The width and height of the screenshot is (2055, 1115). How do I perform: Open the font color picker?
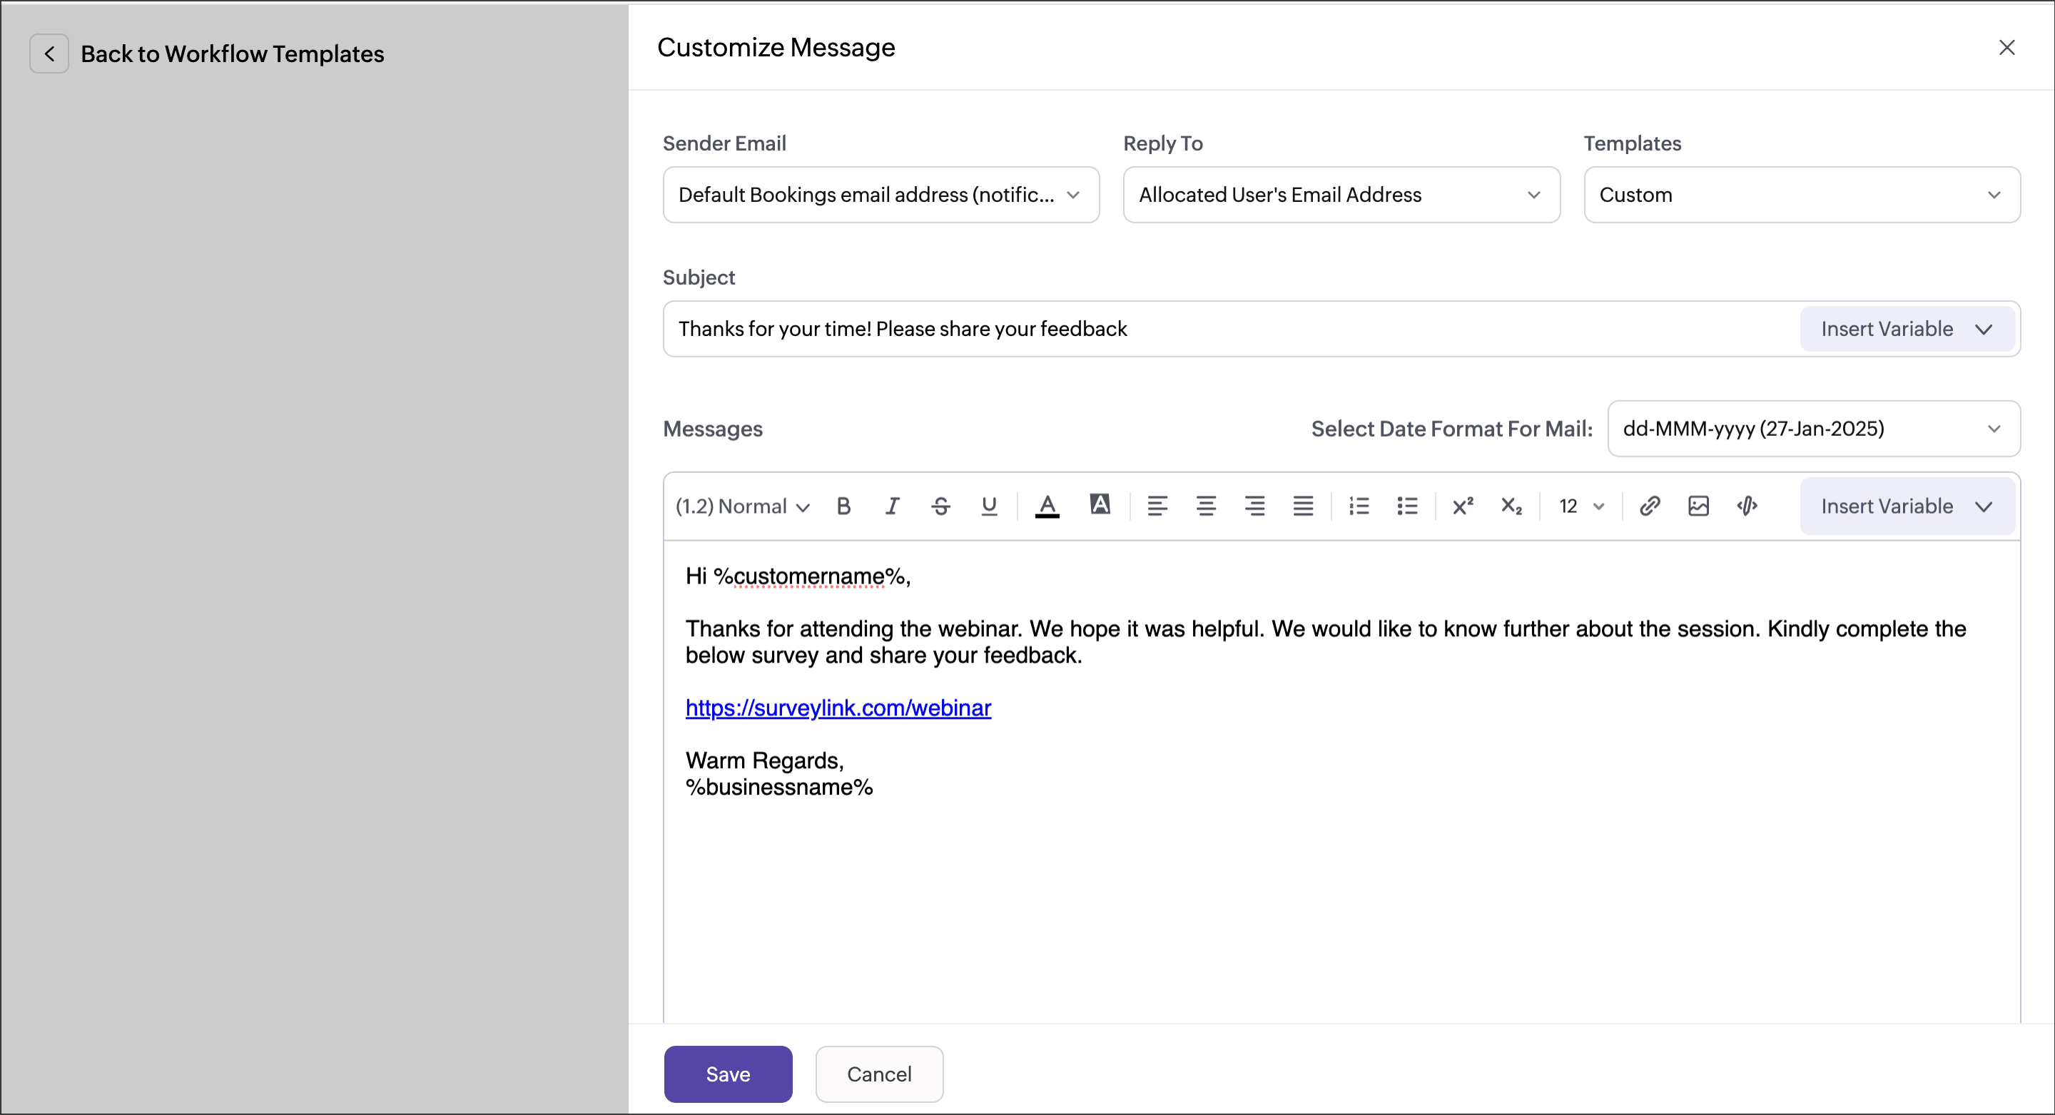[1047, 506]
